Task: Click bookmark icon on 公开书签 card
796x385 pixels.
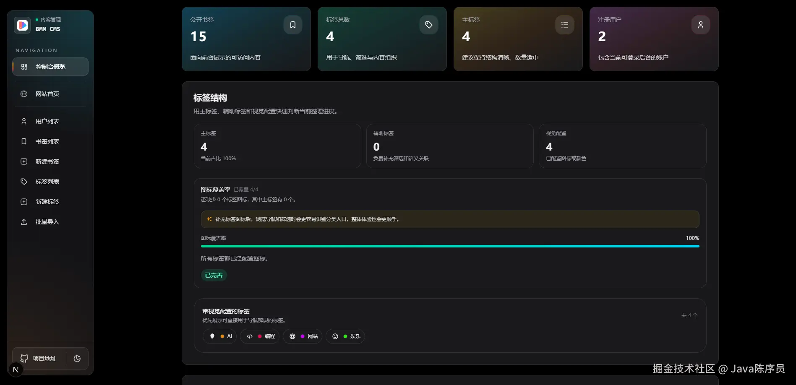Action: [293, 25]
